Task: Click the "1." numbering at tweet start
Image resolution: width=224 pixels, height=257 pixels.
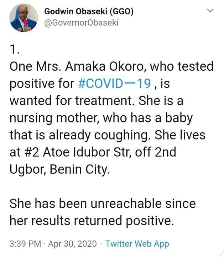Action: click(15, 50)
